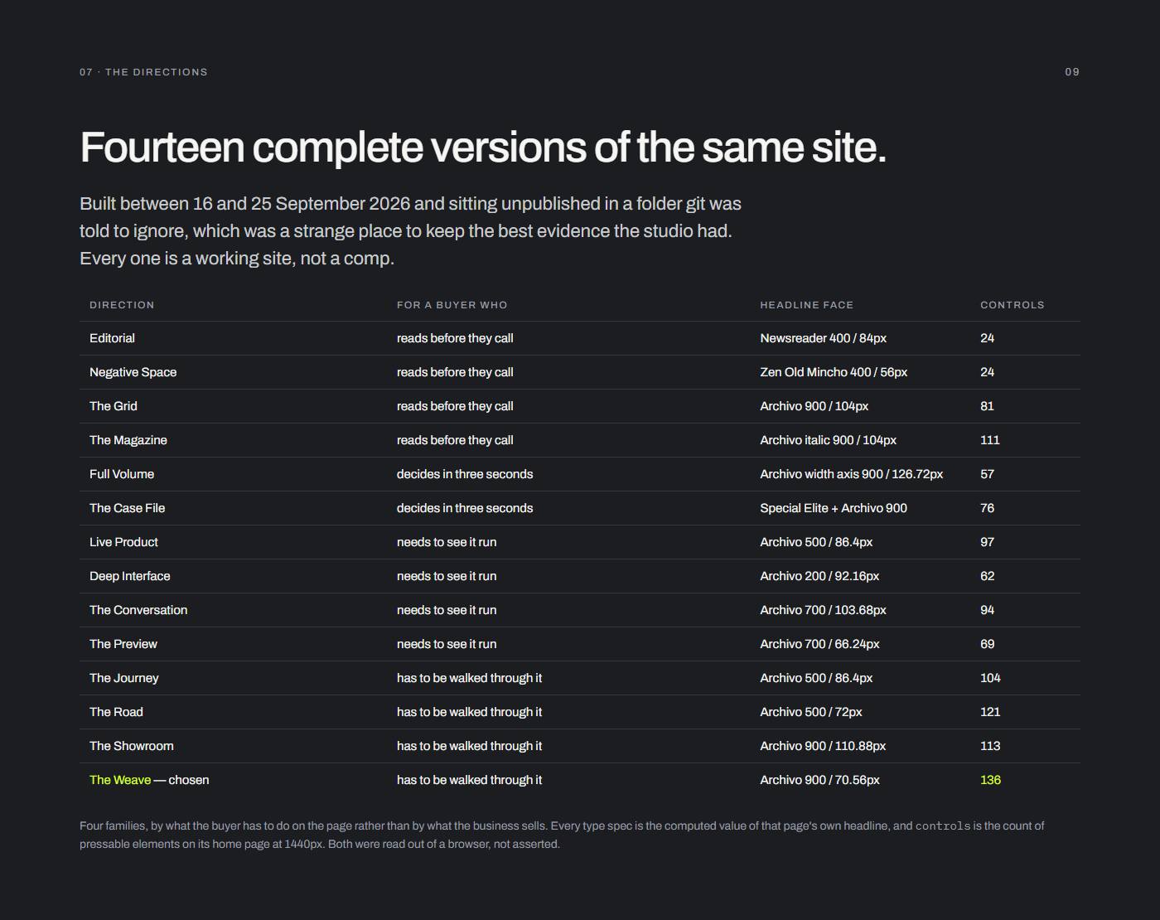The width and height of the screenshot is (1160, 920).
Task: Click the HEADLINE FACE column header
Action: coord(806,305)
